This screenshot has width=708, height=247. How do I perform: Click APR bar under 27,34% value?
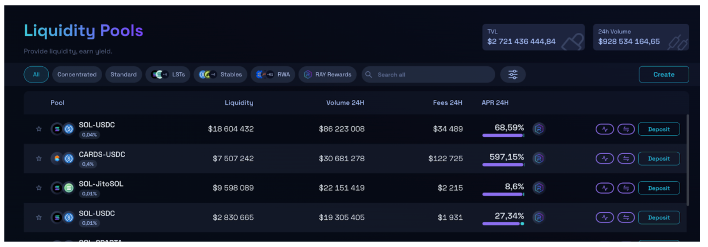click(502, 224)
